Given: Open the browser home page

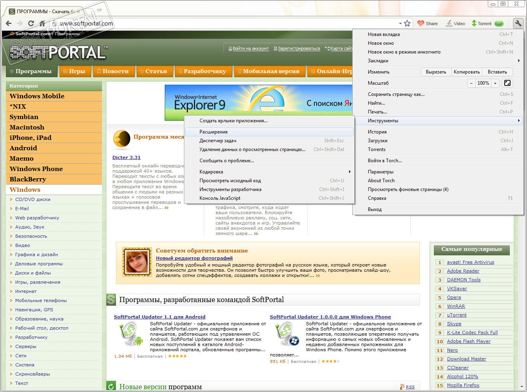Looking at the screenshot, I should pos(42,24).
